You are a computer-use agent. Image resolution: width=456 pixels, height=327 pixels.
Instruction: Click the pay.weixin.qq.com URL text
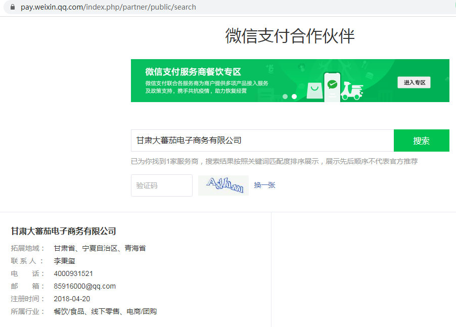coord(108,7)
